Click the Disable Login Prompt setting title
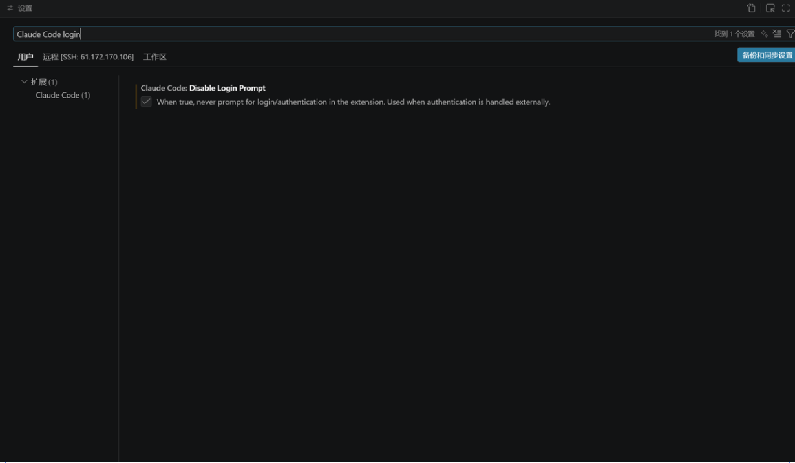This screenshot has width=795, height=463. point(203,88)
